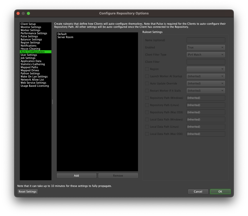Zoom the window with green button
Image resolution: width=248 pixels, height=216 pixels.
tap(28, 13)
